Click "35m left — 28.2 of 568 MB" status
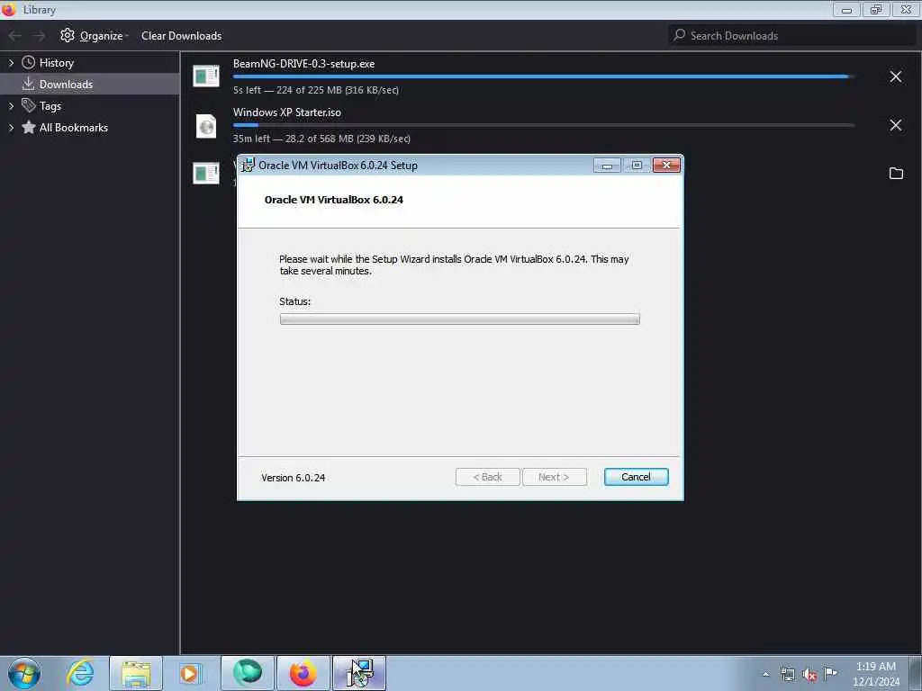The width and height of the screenshot is (922, 691). pos(321,139)
